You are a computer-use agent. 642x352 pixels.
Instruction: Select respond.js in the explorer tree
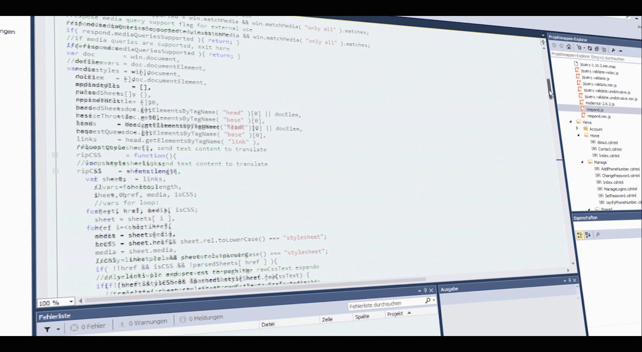pyautogui.click(x=594, y=110)
